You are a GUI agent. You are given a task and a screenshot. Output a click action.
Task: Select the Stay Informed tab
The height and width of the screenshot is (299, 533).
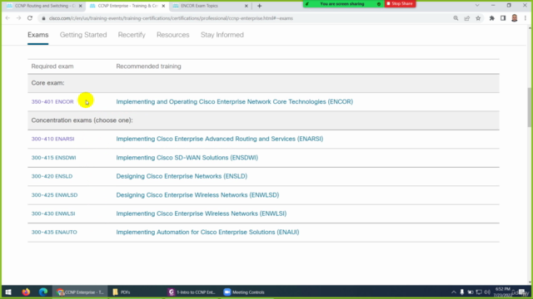pyautogui.click(x=222, y=35)
